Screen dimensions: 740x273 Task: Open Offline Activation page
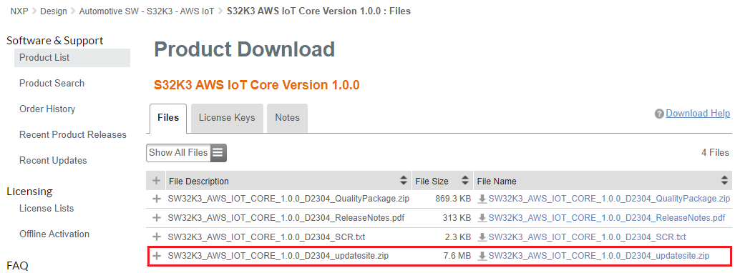click(54, 234)
